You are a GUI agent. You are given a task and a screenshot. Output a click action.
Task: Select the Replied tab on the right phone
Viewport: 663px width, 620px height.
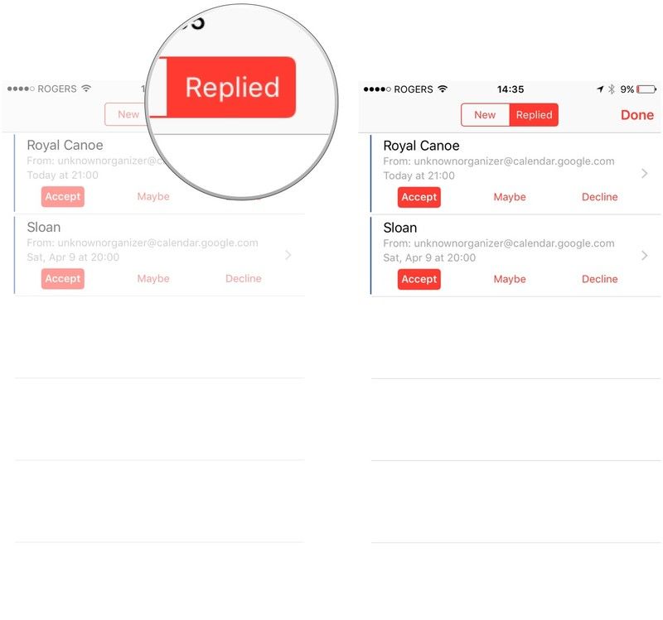coord(534,115)
